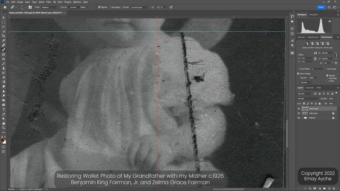
Task: Select the Path Selection arrow tool
Action: point(4,119)
